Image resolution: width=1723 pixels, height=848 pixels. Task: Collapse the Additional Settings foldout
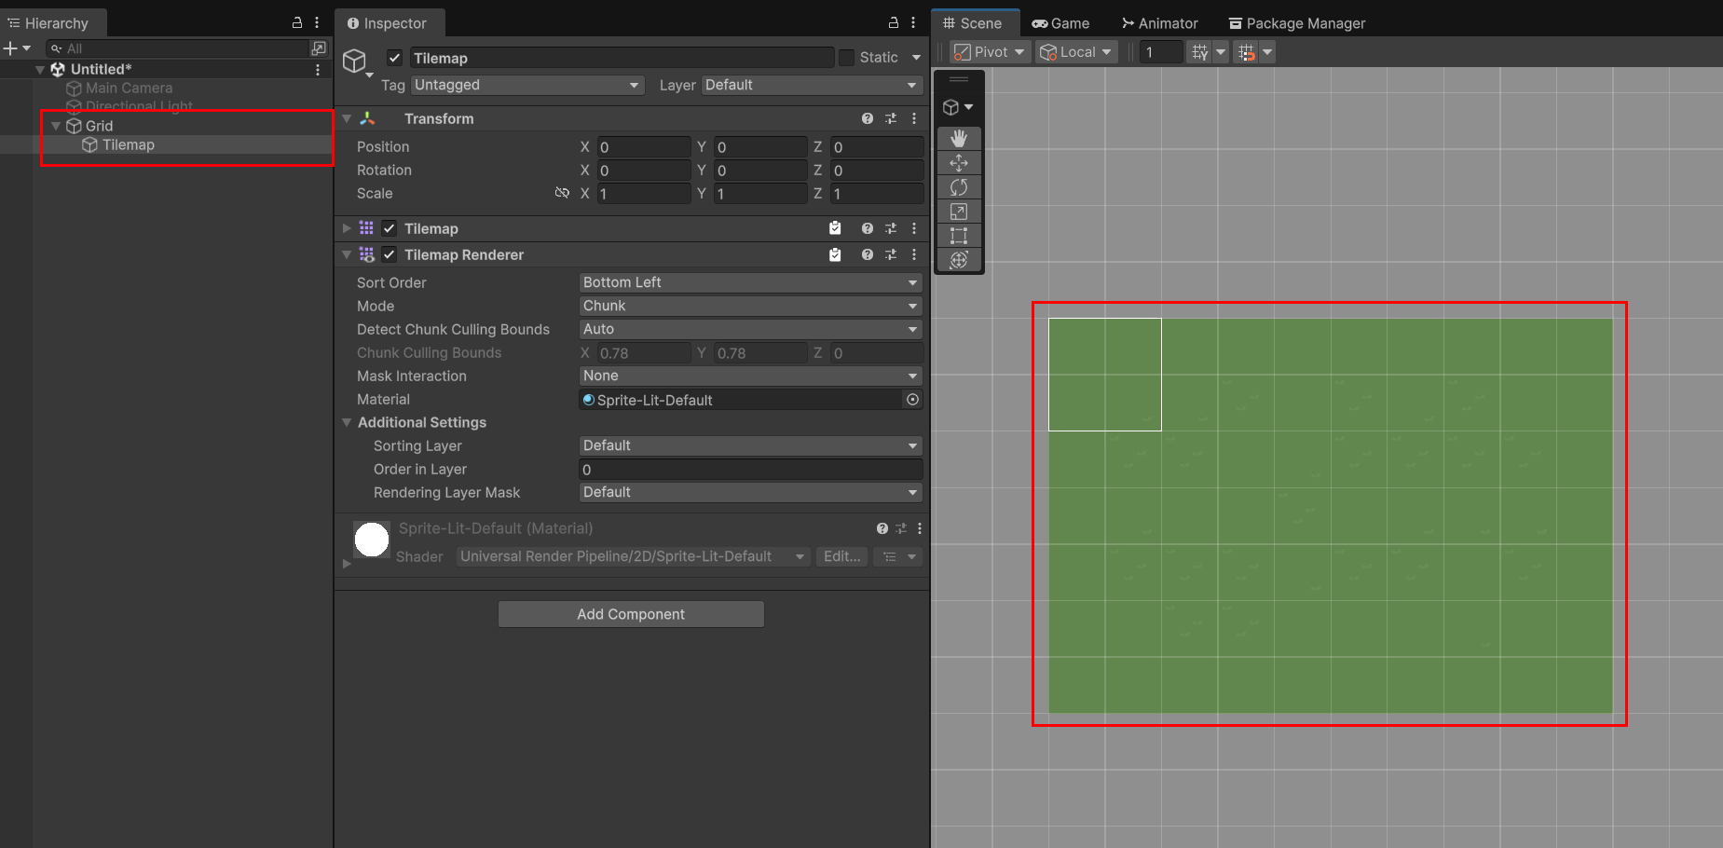347,422
